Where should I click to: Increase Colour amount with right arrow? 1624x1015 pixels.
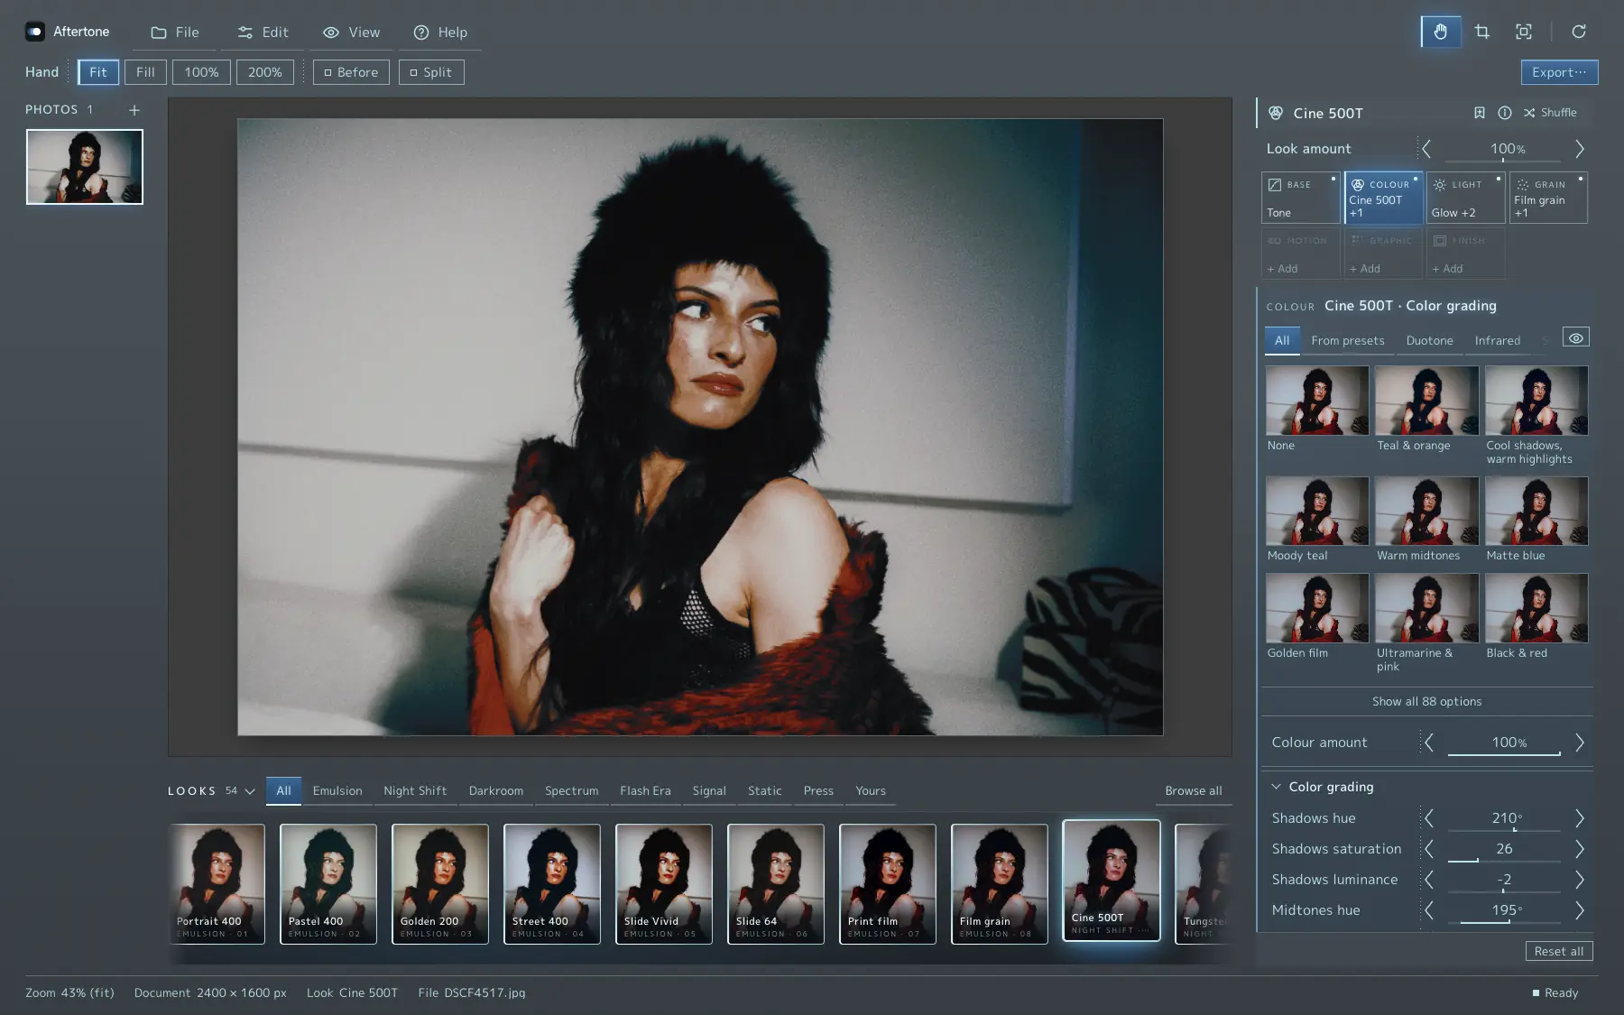[1580, 743]
